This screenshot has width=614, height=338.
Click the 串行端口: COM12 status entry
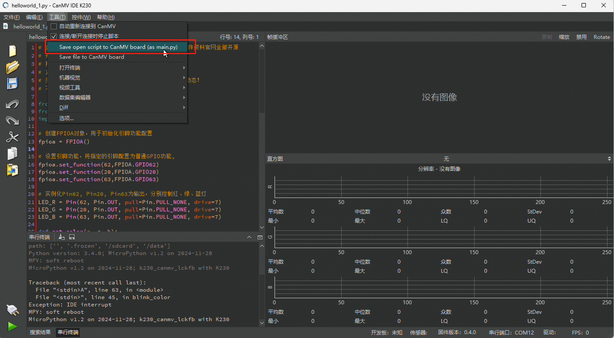(x=511, y=333)
